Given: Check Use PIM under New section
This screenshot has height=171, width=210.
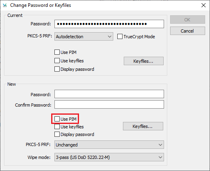Looking at the screenshot, I should [x=57, y=119].
